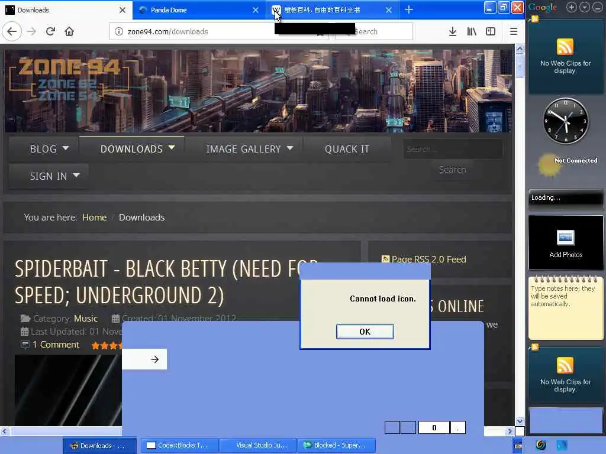Close the Downloads tab
Viewport: 606px width, 454px height.
[x=123, y=10]
